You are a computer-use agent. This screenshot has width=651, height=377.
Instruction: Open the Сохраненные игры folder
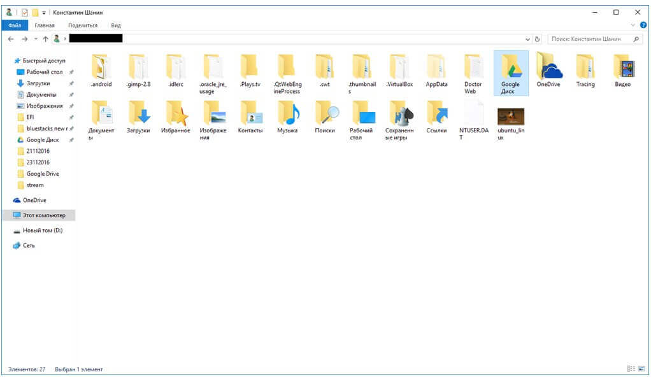(399, 113)
